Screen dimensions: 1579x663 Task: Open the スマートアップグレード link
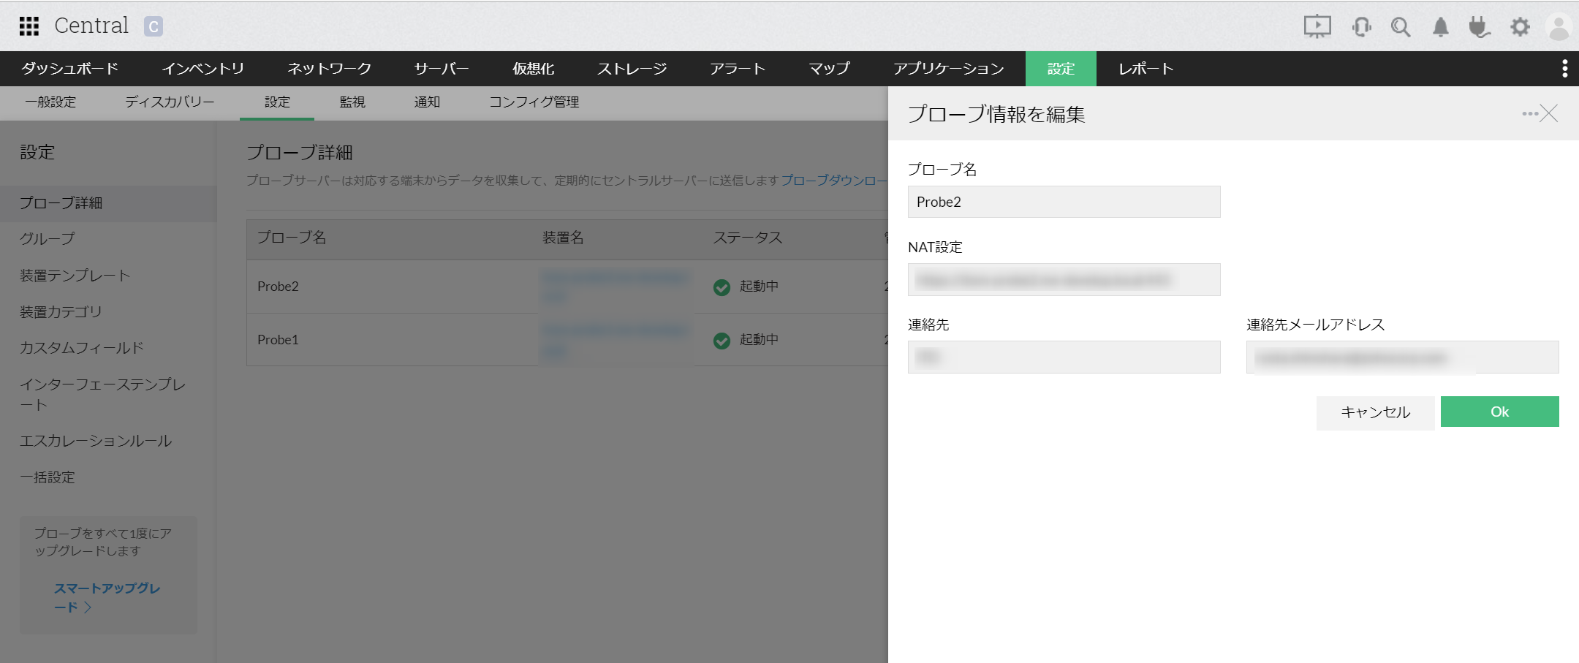[x=107, y=597]
